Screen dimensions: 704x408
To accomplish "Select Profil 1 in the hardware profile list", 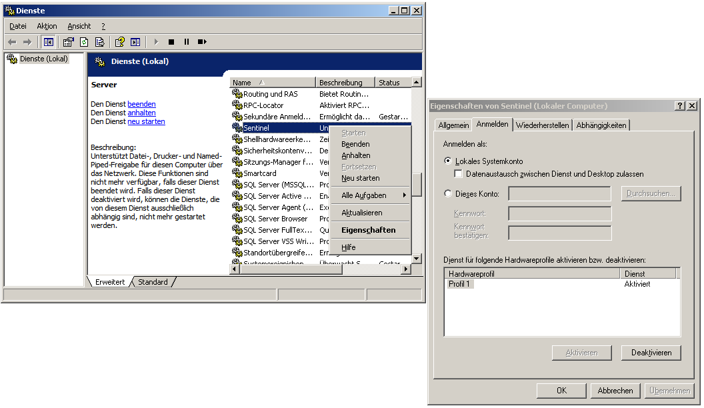I will [x=459, y=284].
